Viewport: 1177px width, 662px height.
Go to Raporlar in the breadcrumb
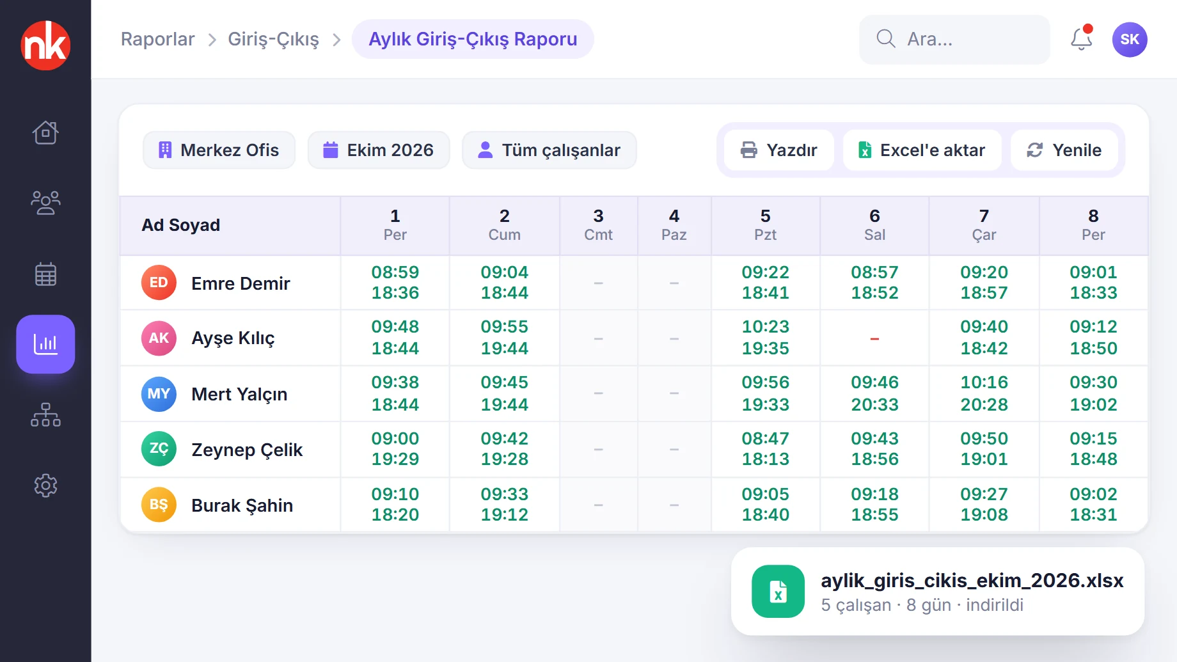pyautogui.click(x=158, y=39)
